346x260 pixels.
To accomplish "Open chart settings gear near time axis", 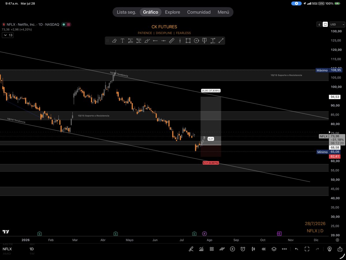I will pyautogui.click(x=337, y=240).
